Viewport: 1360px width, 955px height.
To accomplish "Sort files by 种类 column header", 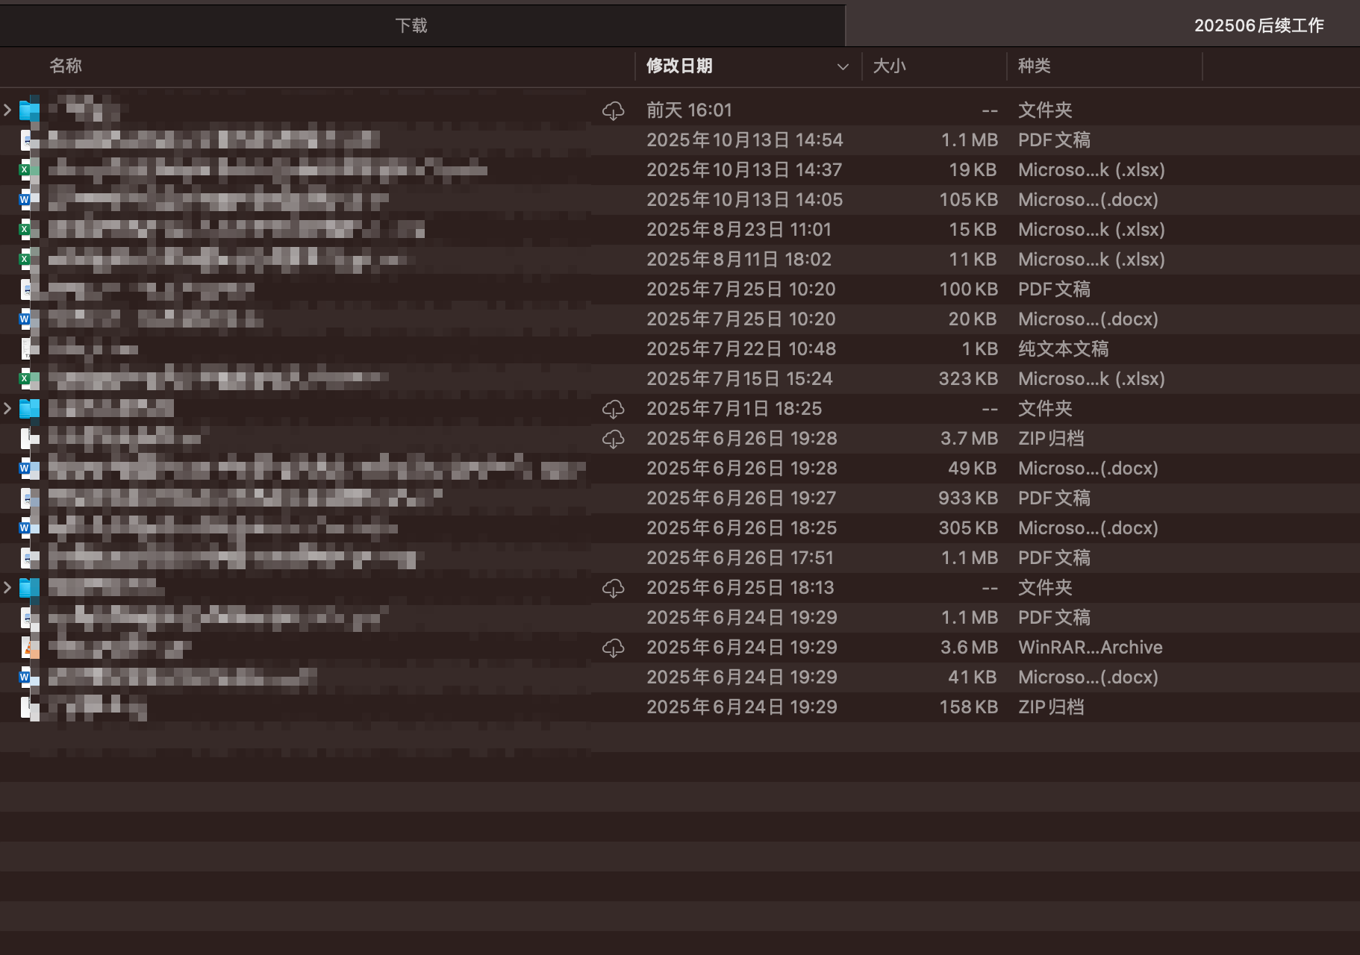I will pyautogui.click(x=1034, y=66).
